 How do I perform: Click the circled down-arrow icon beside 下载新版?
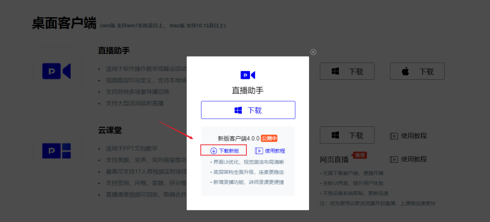(213, 151)
